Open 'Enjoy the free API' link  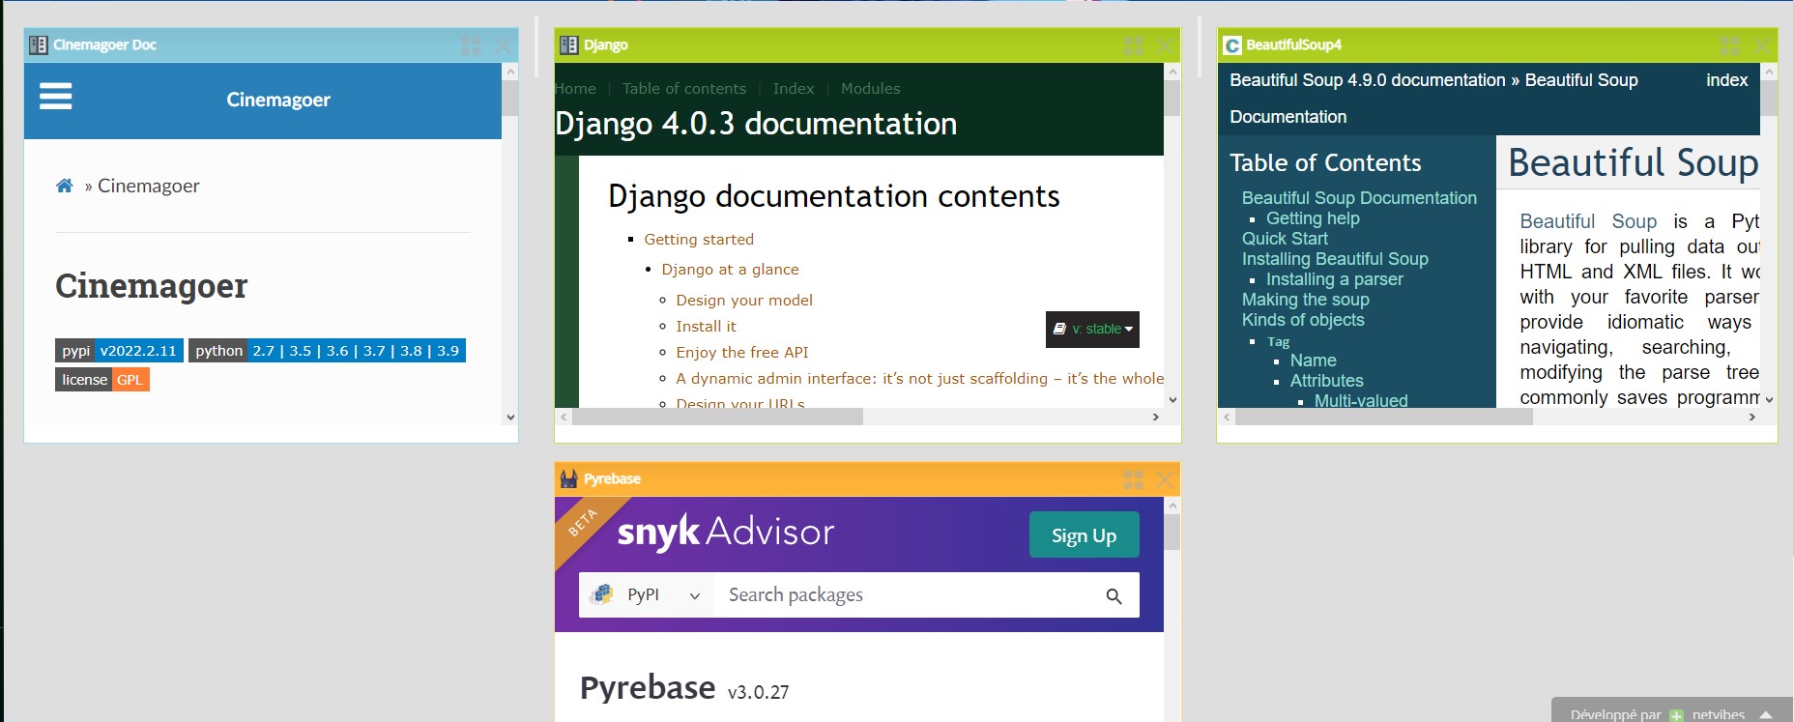click(742, 353)
